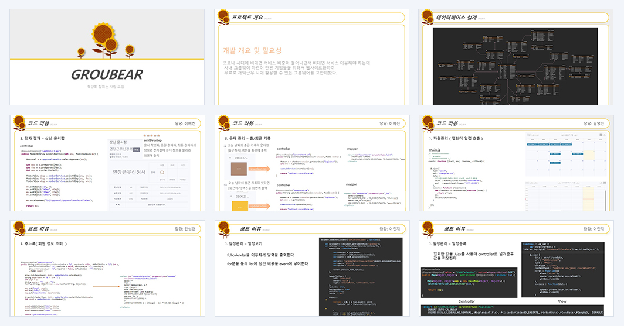Viewport: 624px width, 326px height.
Task: Click the heading 1. 일정관리 – 일정보기
Action: pos(243,243)
